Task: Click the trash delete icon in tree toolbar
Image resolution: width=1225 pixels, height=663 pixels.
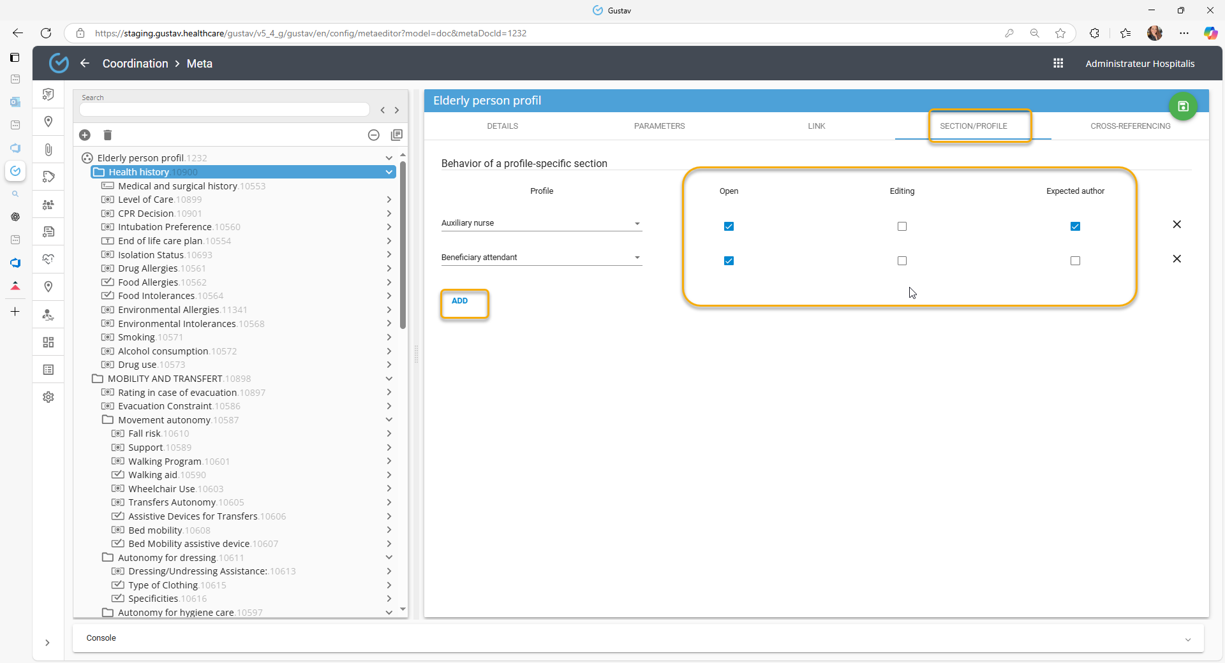Action: pos(108,135)
